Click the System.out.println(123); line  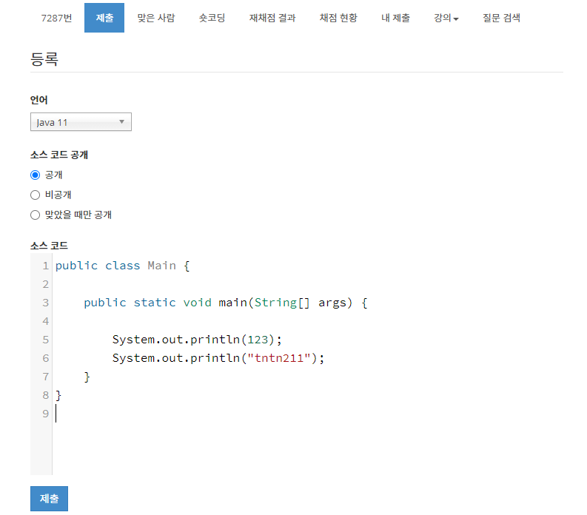point(197,340)
